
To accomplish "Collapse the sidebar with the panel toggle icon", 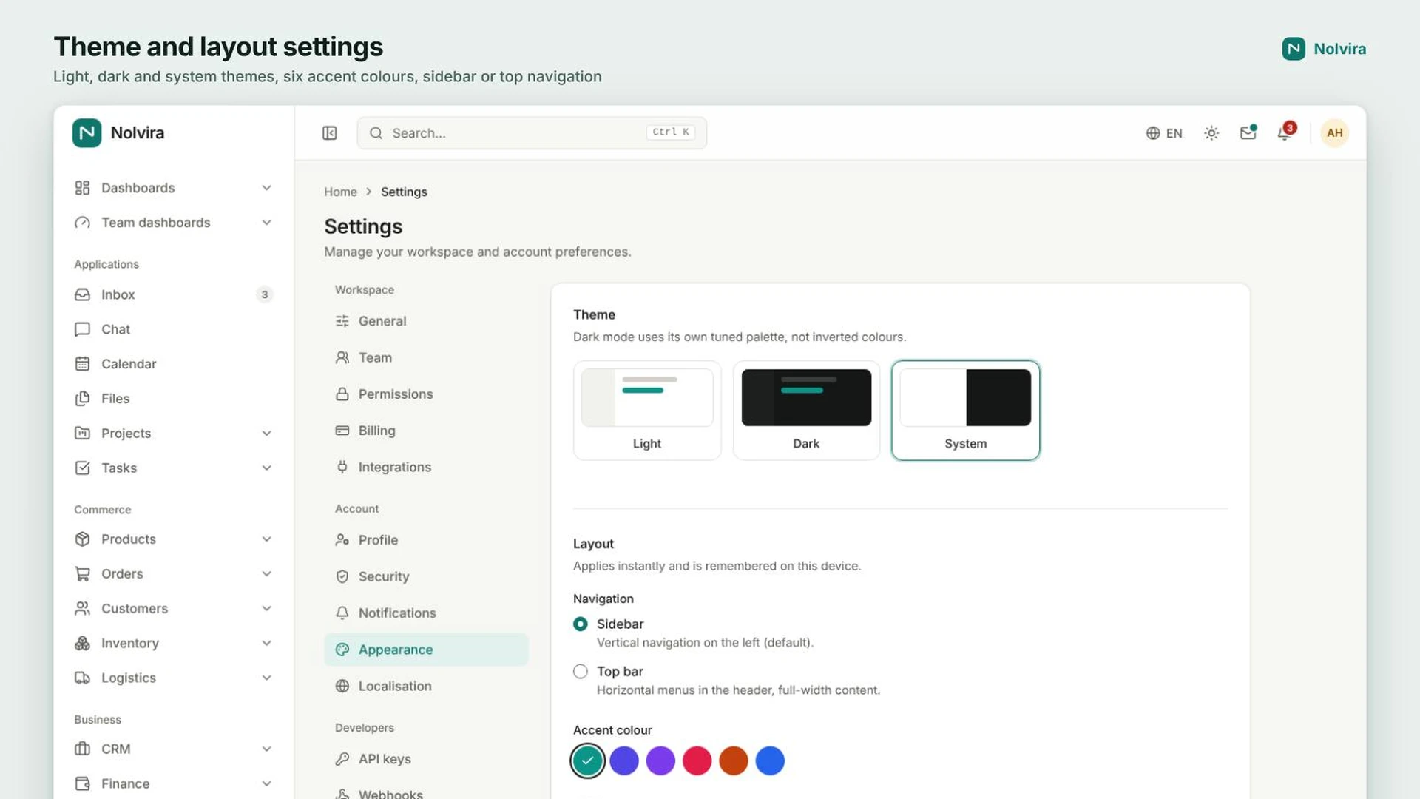I will (330, 133).
